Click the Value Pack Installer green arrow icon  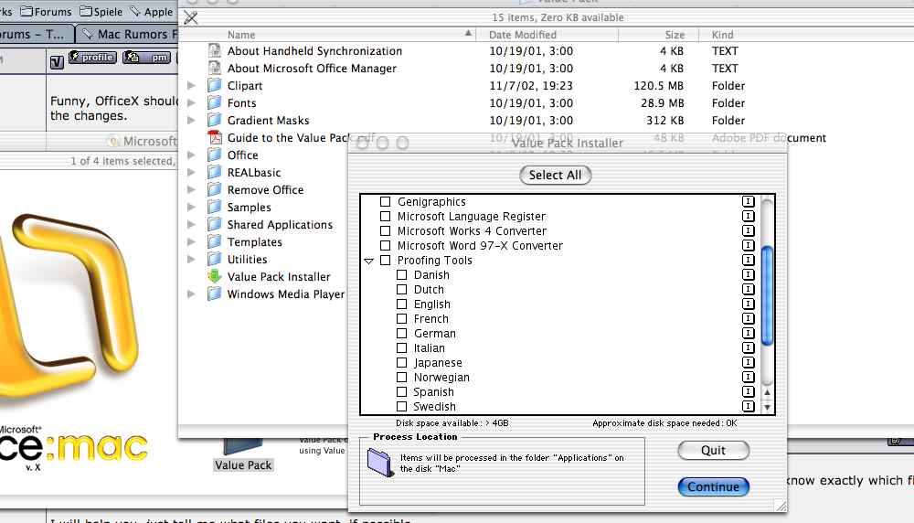[215, 276]
